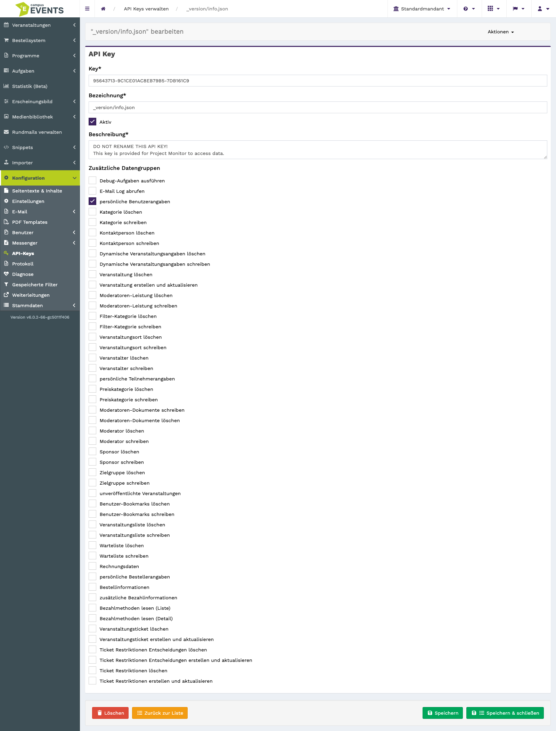Click the Statistik (Beta) chart icon
Image resolution: width=556 pixels, height=731 pixels.
pyautogui.click(x=6, y=86)
